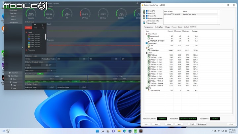The image size is (238, 134).
Task: Open About in Ryzen Master sidebar
Action: (13, 88)
